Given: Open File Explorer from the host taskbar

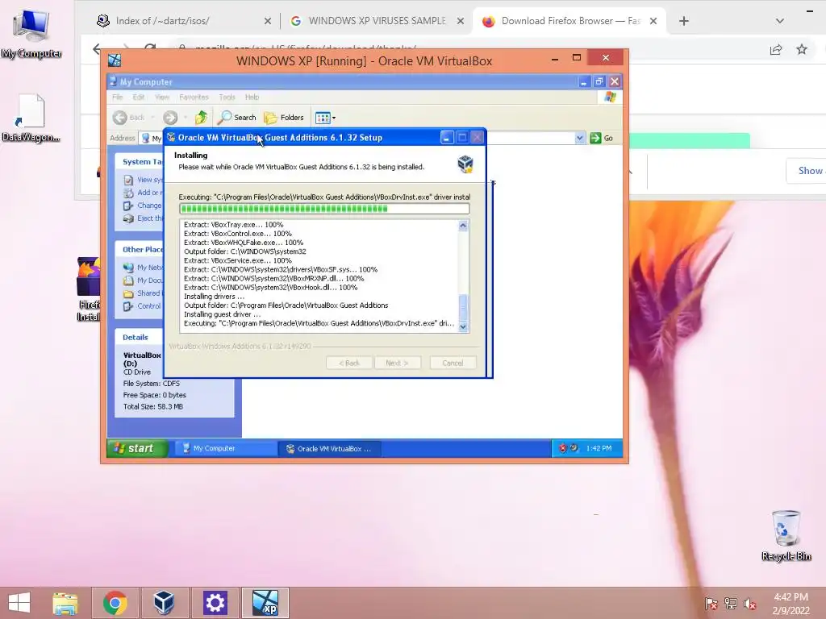Looking at the screenshot, I should [65, 603].
